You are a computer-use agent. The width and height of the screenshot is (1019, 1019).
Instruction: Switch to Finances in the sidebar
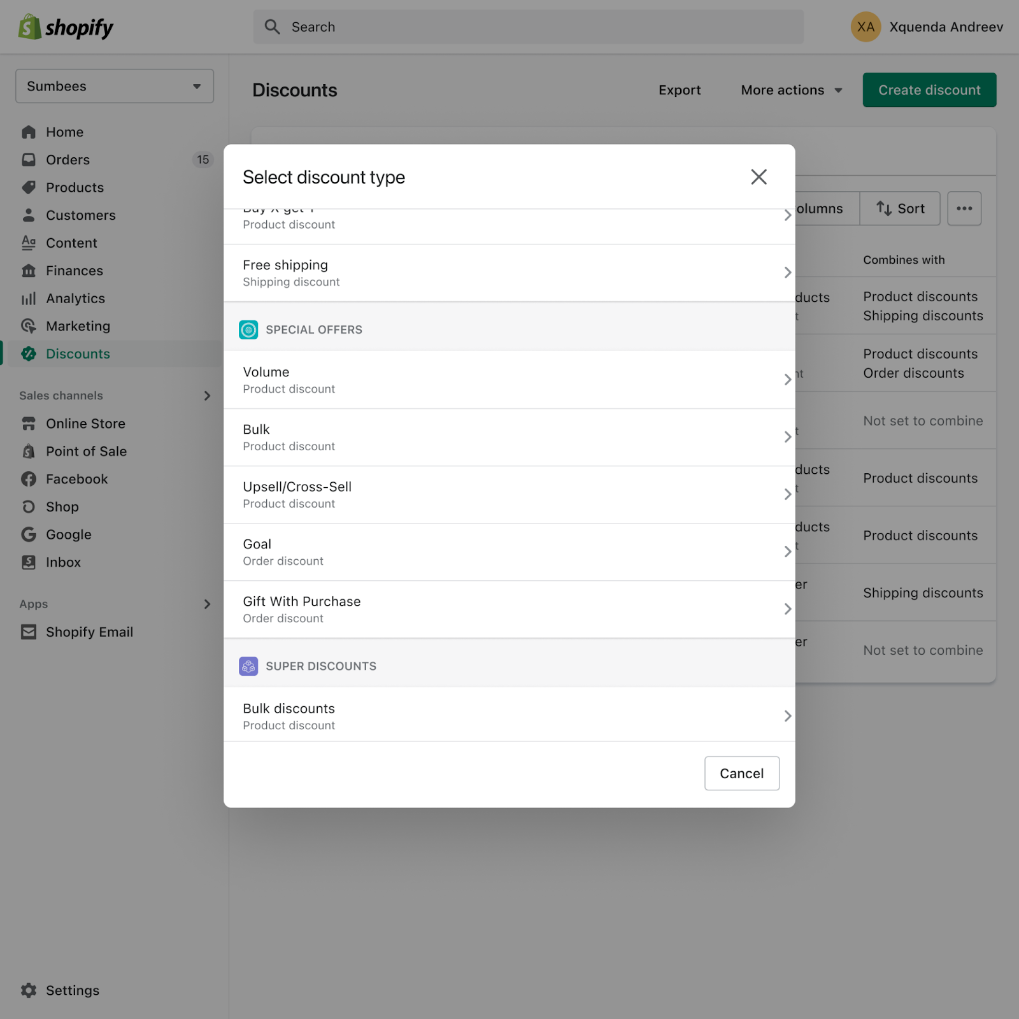pyautogui.click(x=29, y=270)
